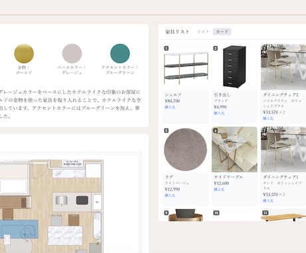
Task: Select the カード view tab
Action: point(222,32)
